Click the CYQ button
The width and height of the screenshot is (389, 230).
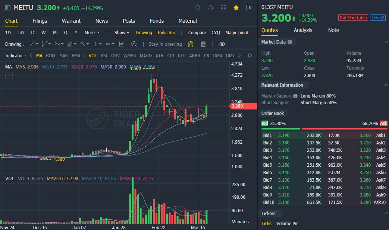tap(216, 33)
